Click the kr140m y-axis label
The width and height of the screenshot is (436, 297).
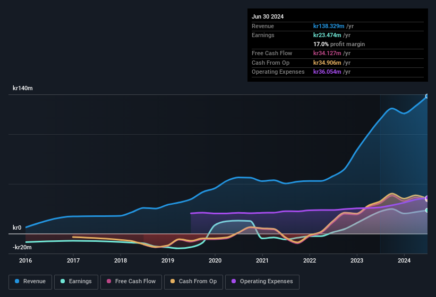[22, 88]
